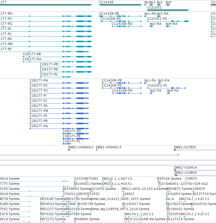The image size is (216, 223).
Task: Select EST FB59-CG14168-RA.5prime
Action: click(145, 219)
